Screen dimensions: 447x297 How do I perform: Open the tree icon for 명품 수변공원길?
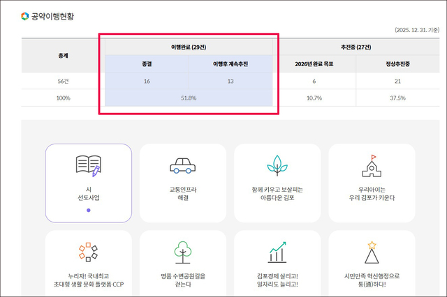[182, 252]
